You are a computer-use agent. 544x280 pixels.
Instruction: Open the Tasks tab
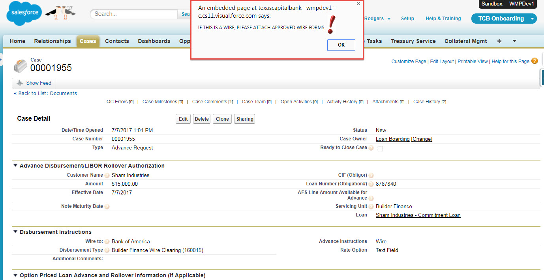tap(374, 41)
